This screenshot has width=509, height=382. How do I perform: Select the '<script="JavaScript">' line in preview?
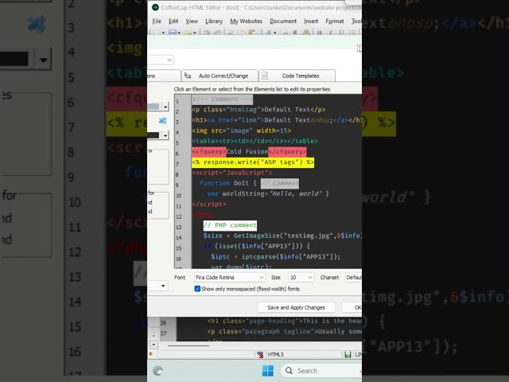(231, 173)
